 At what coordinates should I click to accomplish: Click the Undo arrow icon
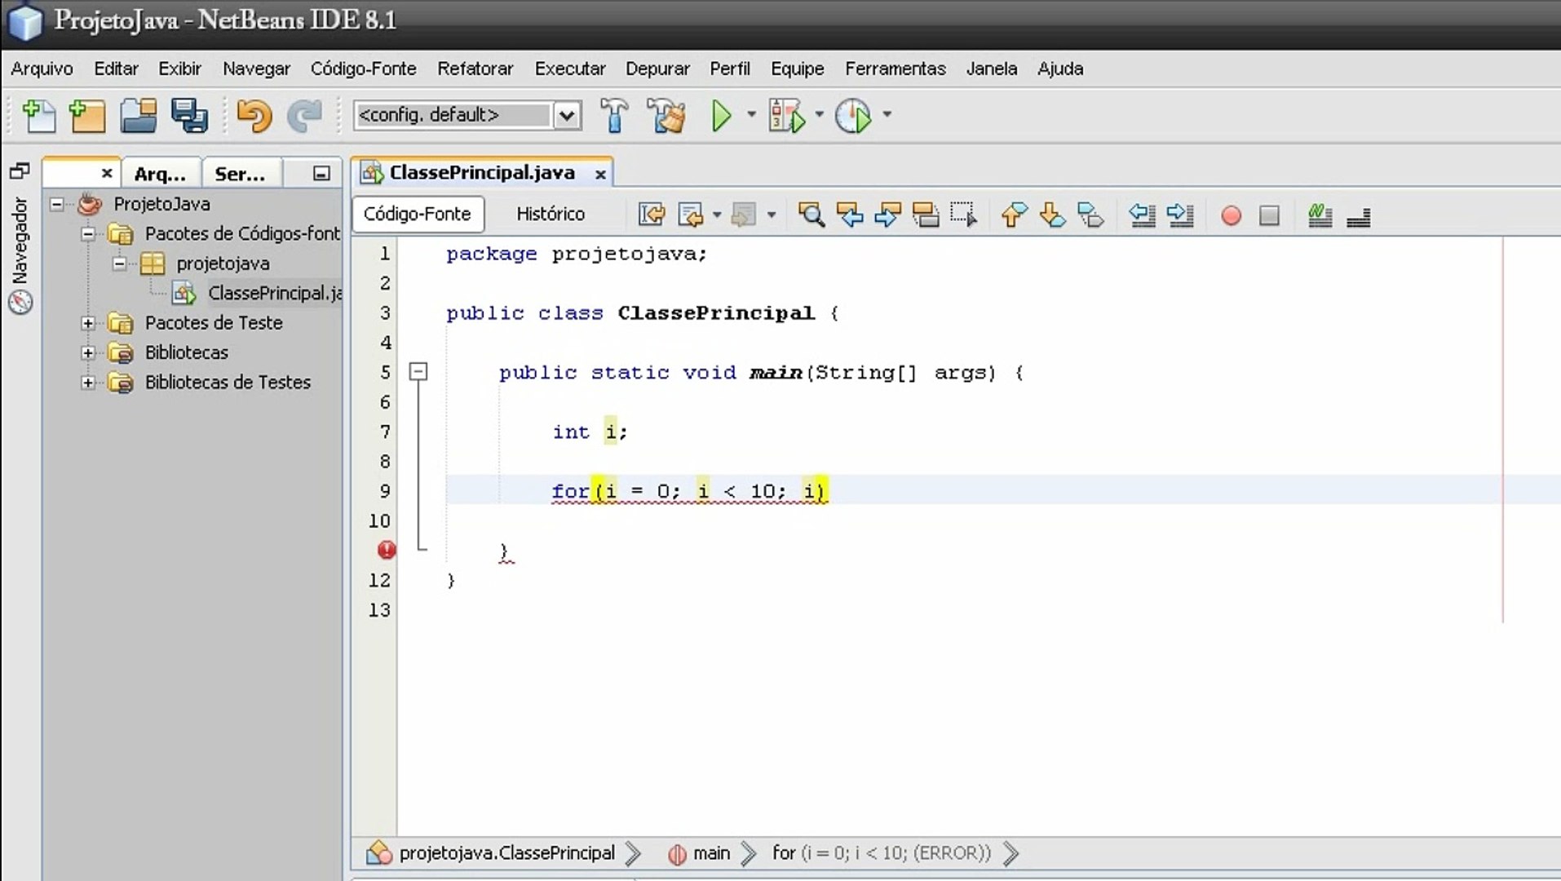tap(254, 116)
